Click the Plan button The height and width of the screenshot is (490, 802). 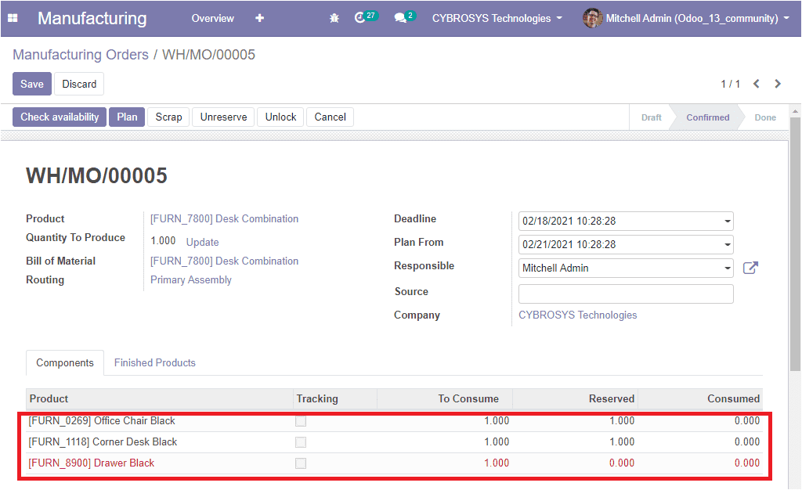[x=127, y=117]
